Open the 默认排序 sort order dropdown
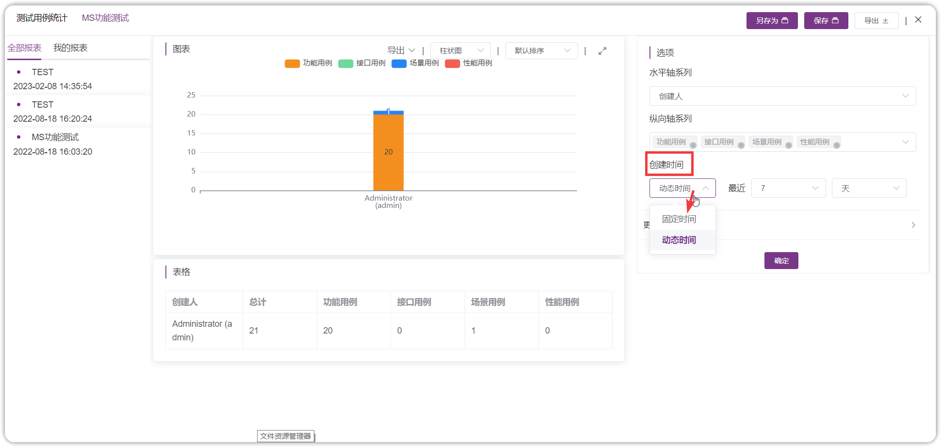941x447 pixels. click(541, 50)
